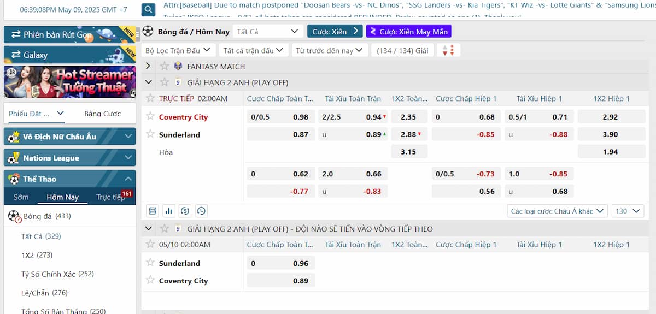Bet over 2/2.5 at 0.94
Screen dimensions: 656x314
point(353,117)
